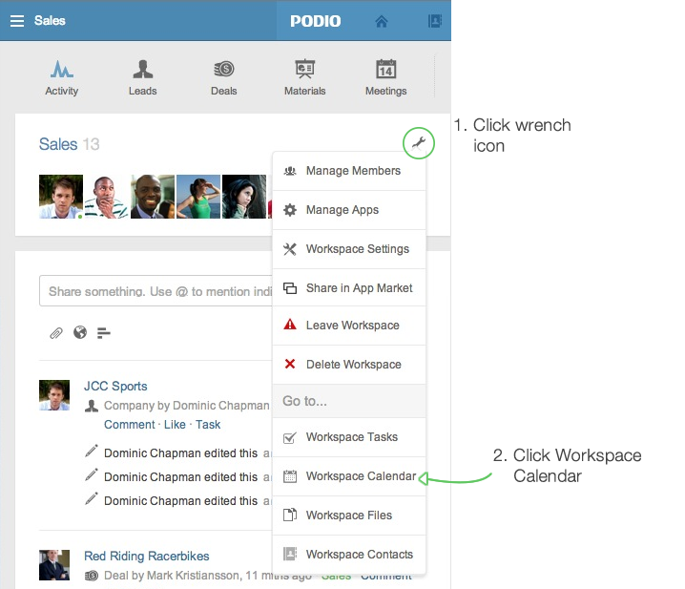Screen dimensions: 685x589
Task: Open the Leads app
Action: pyautogui.click(x=142, y=78)
